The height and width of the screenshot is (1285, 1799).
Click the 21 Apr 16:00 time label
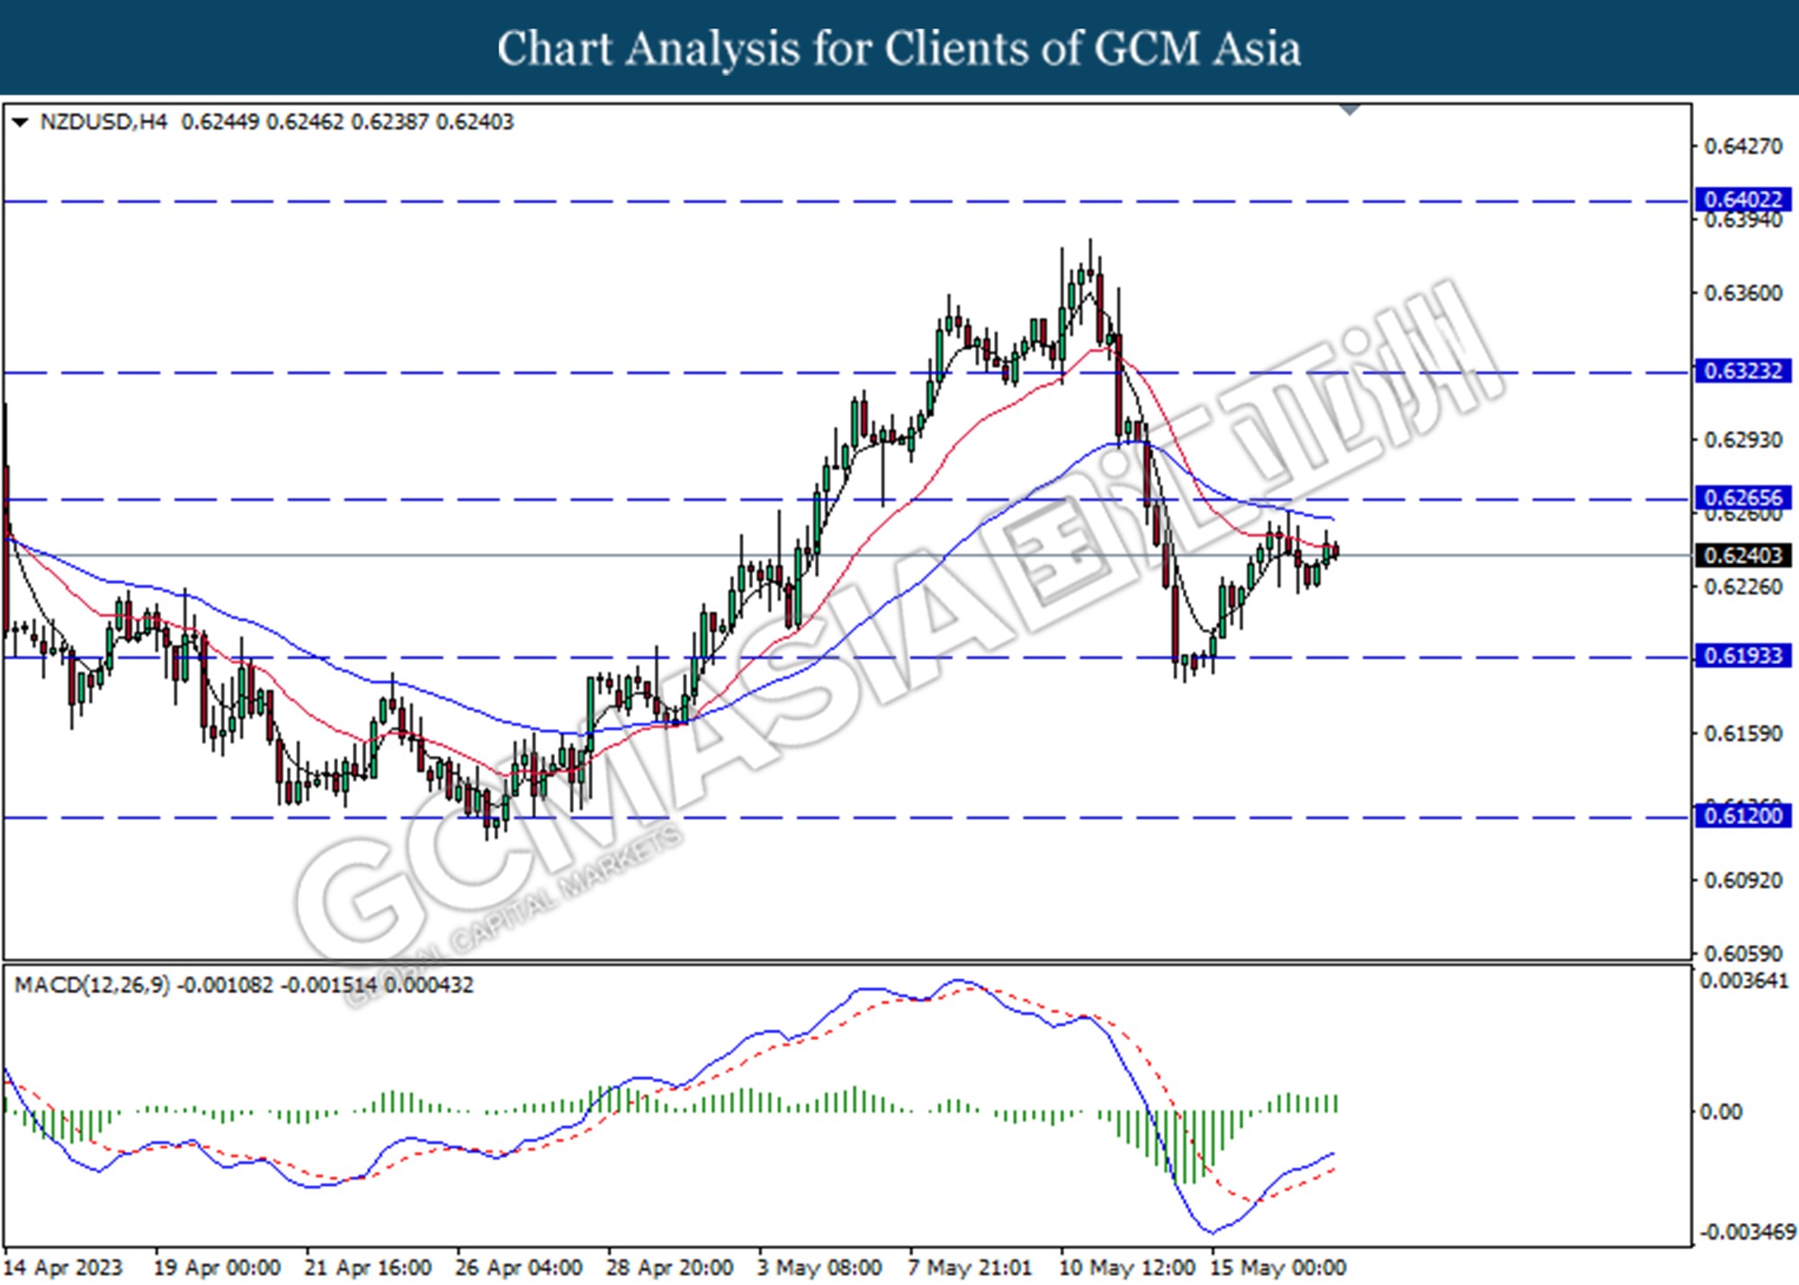(x=368, y=1267)
